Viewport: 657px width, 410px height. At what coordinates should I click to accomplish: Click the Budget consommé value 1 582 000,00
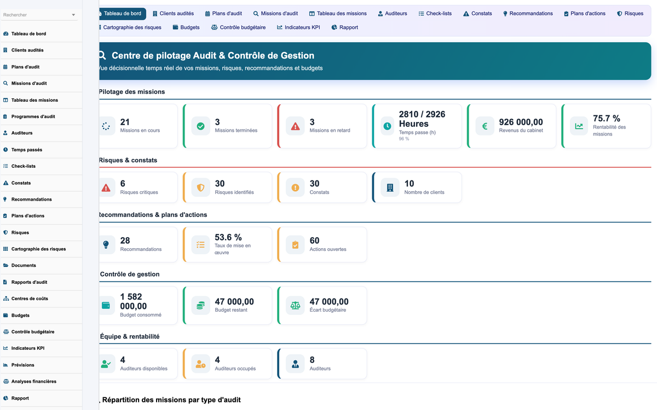click(x=135, y=302)
